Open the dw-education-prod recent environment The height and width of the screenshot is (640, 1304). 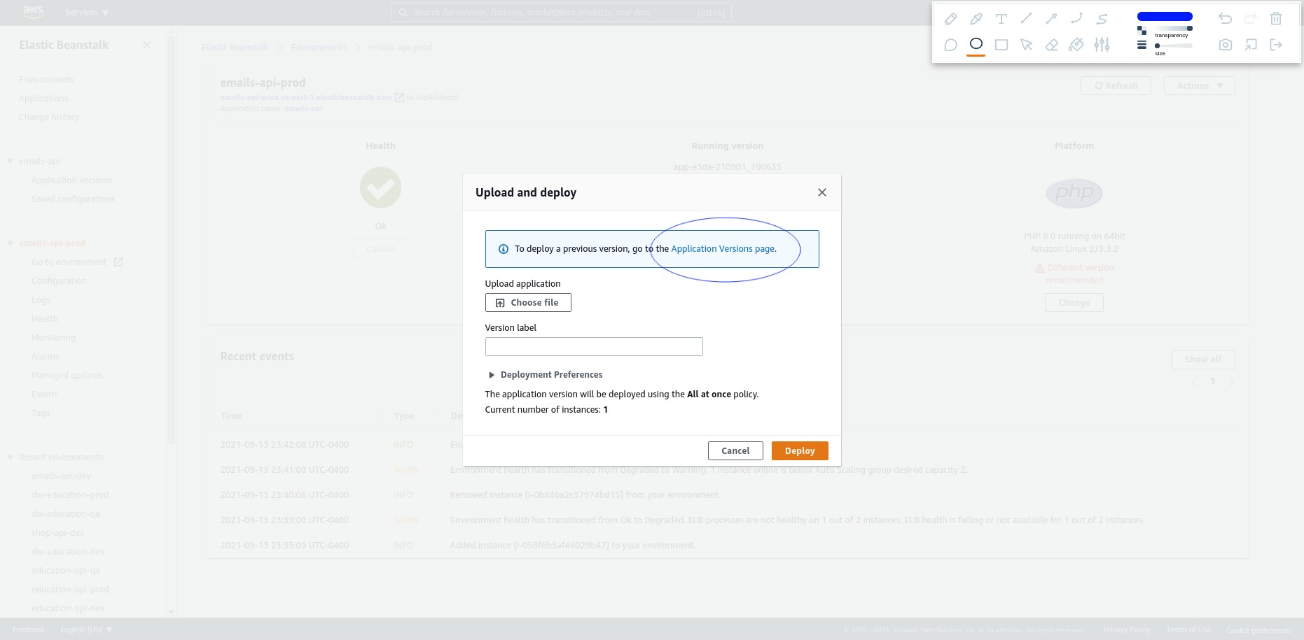pyautogui.click(x=70, y=495)
